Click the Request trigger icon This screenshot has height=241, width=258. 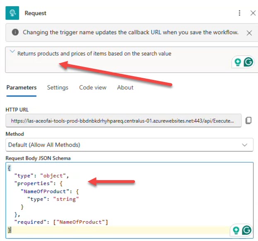(12, 13)
